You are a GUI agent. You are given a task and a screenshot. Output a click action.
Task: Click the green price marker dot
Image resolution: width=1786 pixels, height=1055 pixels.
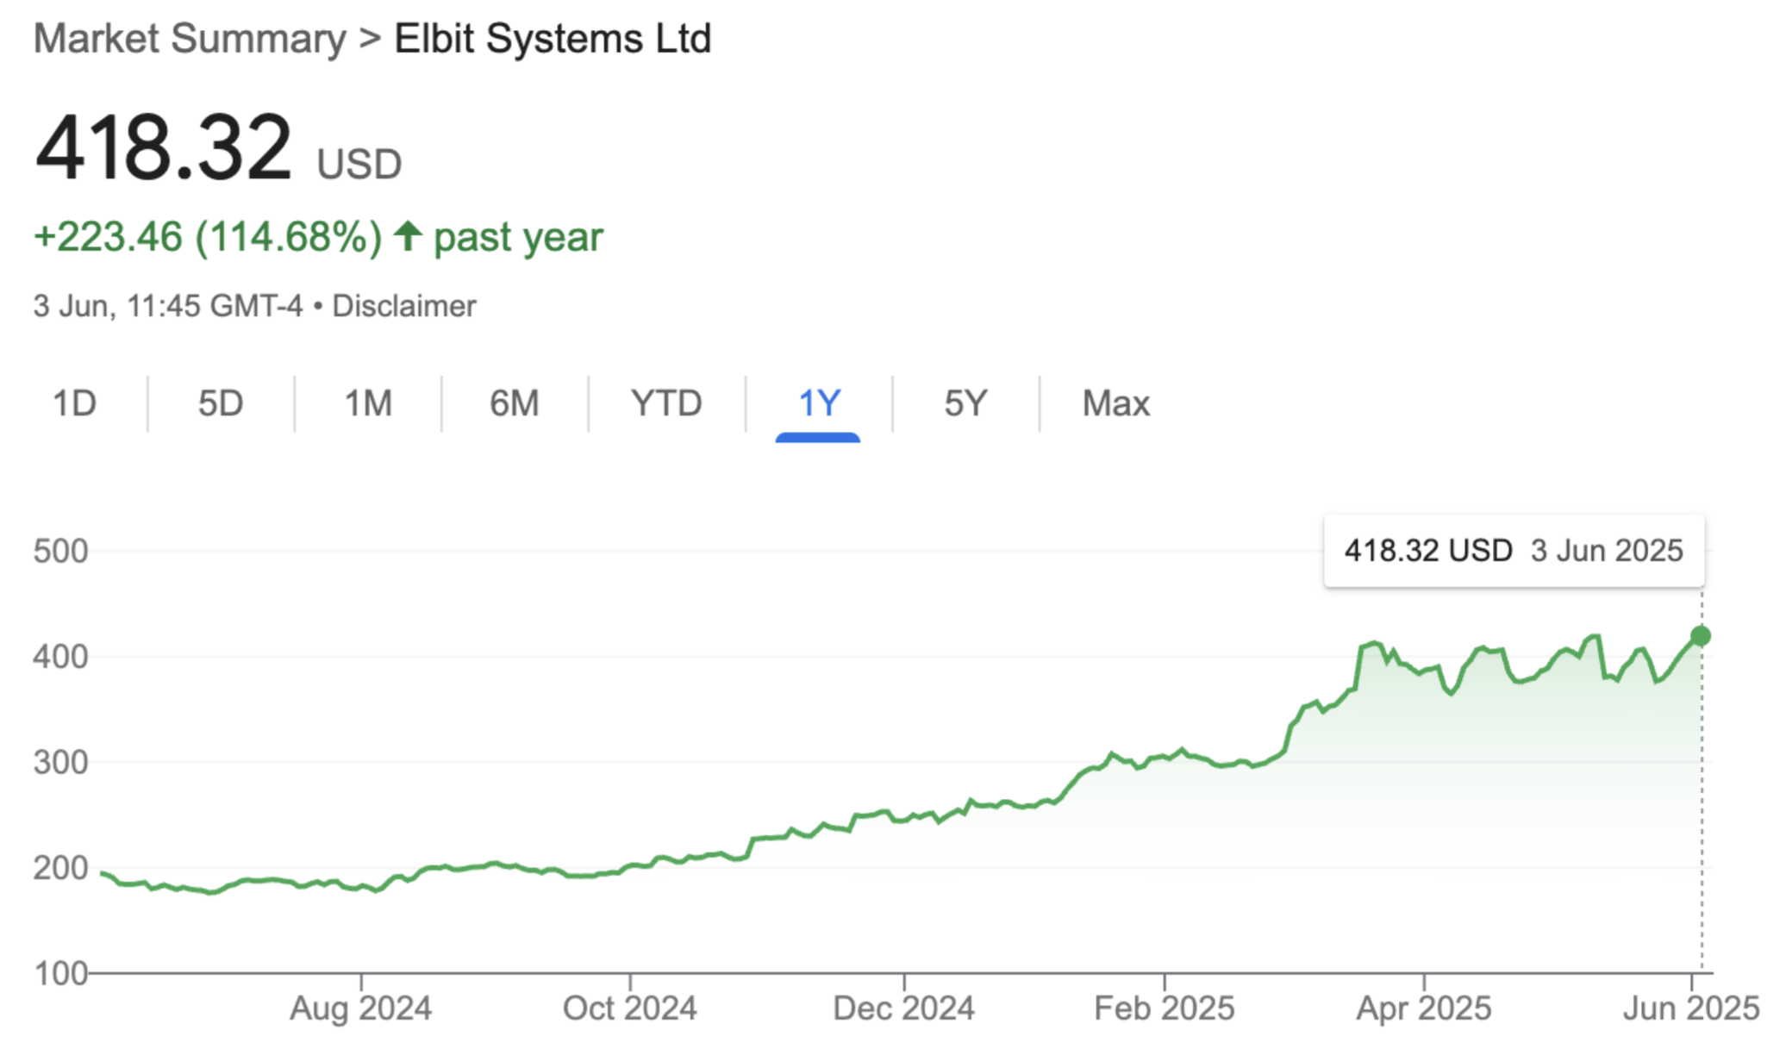click(1701, 636)
